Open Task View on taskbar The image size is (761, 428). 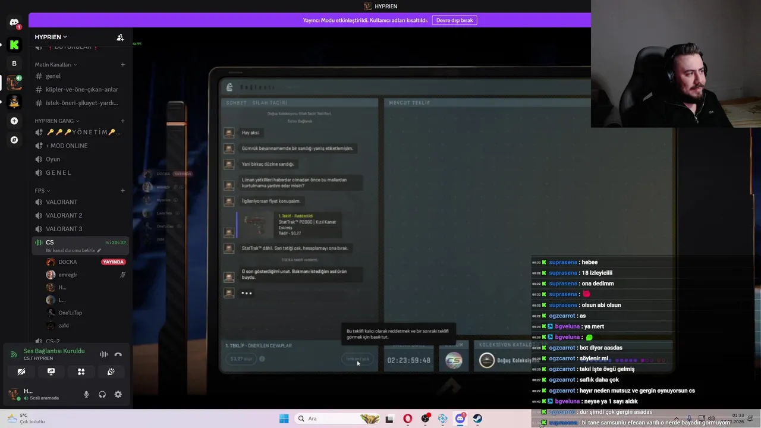[x=389, y=418]
